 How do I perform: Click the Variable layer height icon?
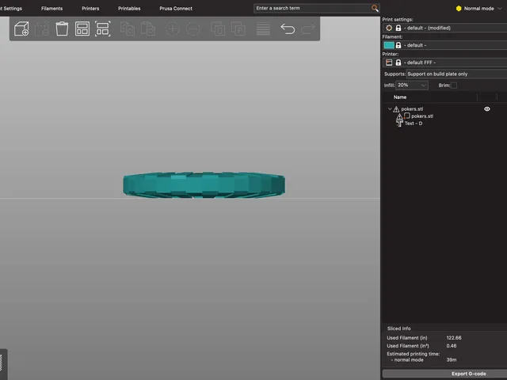click(263, 28)
